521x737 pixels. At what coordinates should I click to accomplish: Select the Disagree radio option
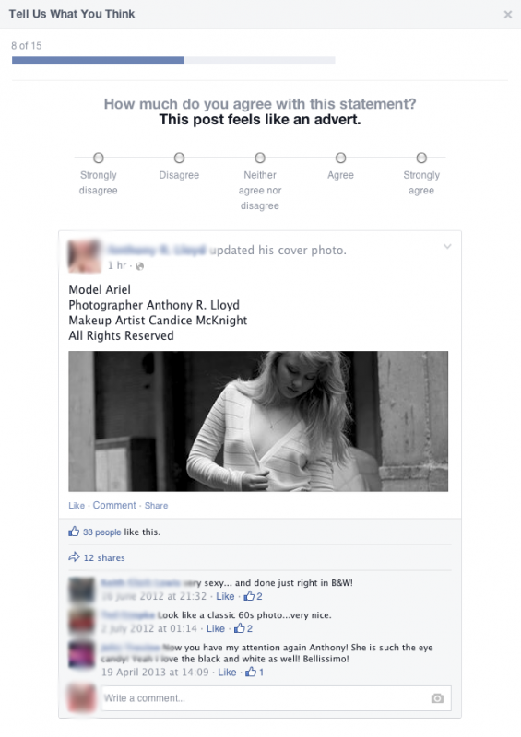point(179,158)
